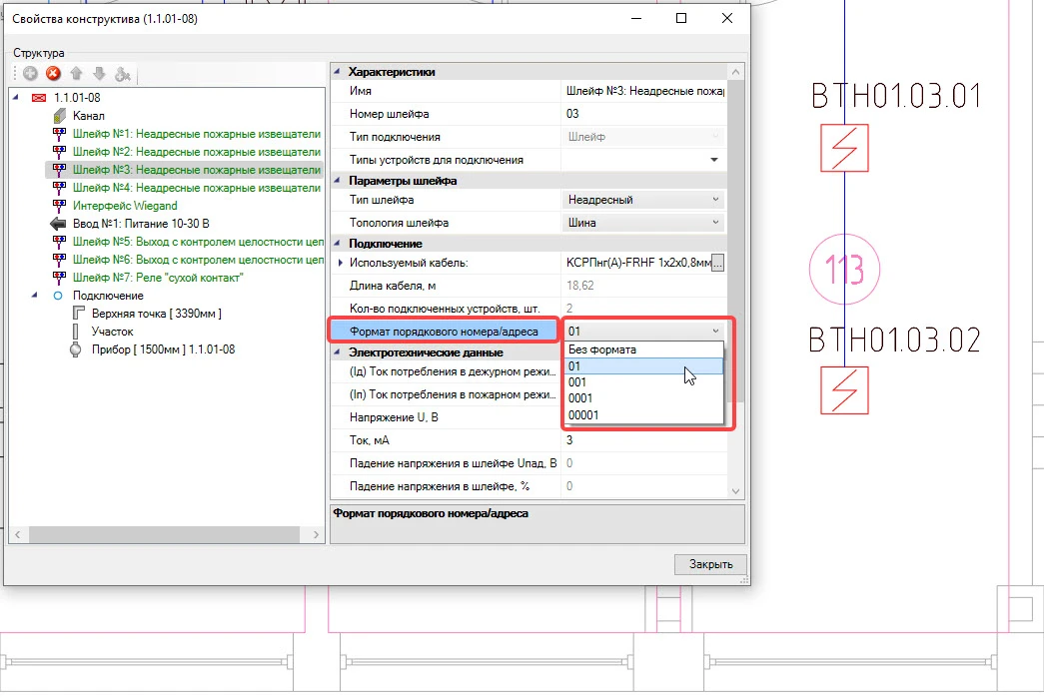Collapse the Подключение node in the tree
This screenshot has width=1044, height=699.
point(36,296)
